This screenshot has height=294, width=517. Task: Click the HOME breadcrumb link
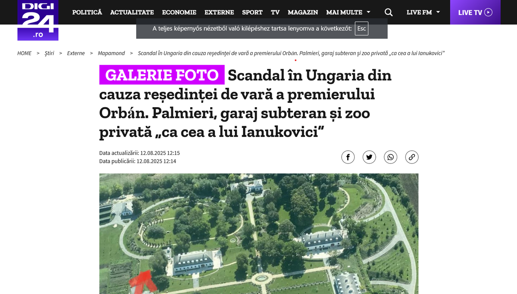pos(25,53)
